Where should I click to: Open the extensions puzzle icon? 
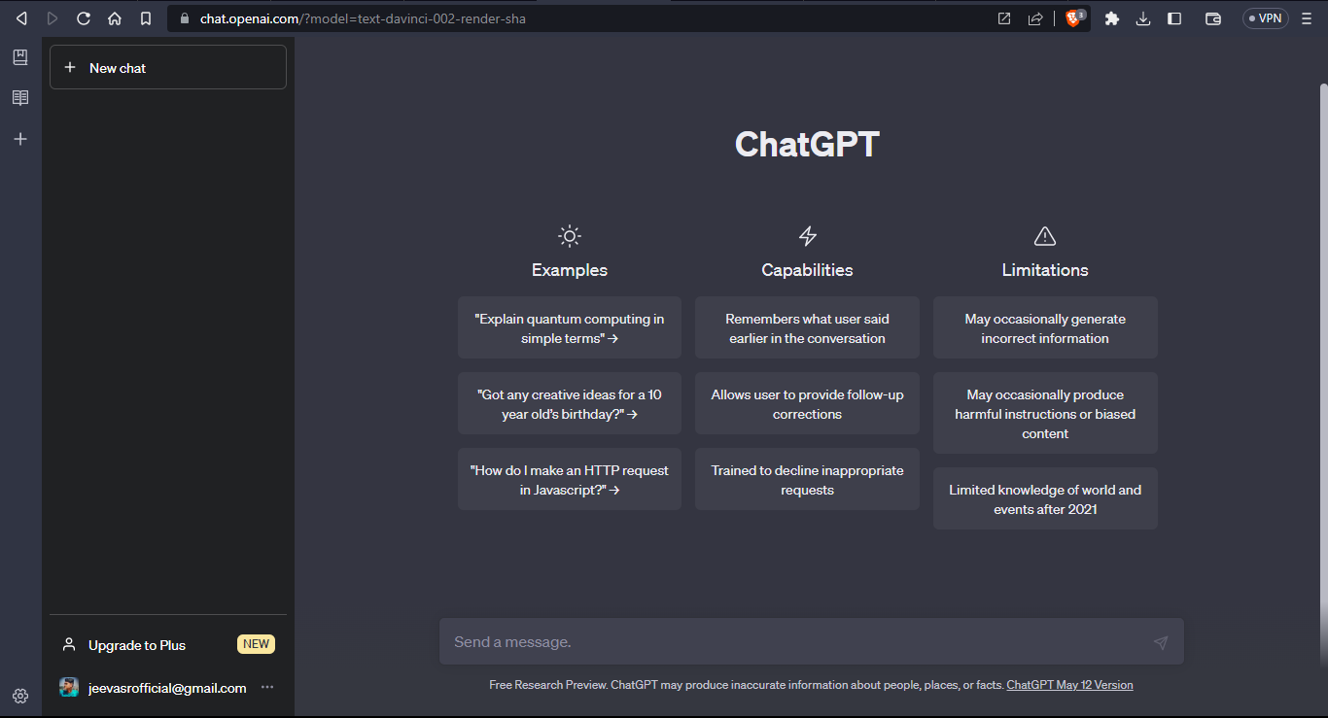click(1112, 18)
